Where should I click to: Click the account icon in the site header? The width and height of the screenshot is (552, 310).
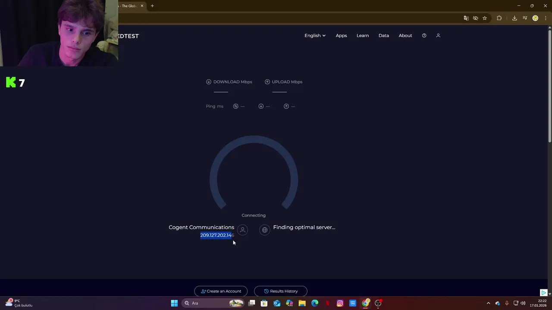coord(438,36)
